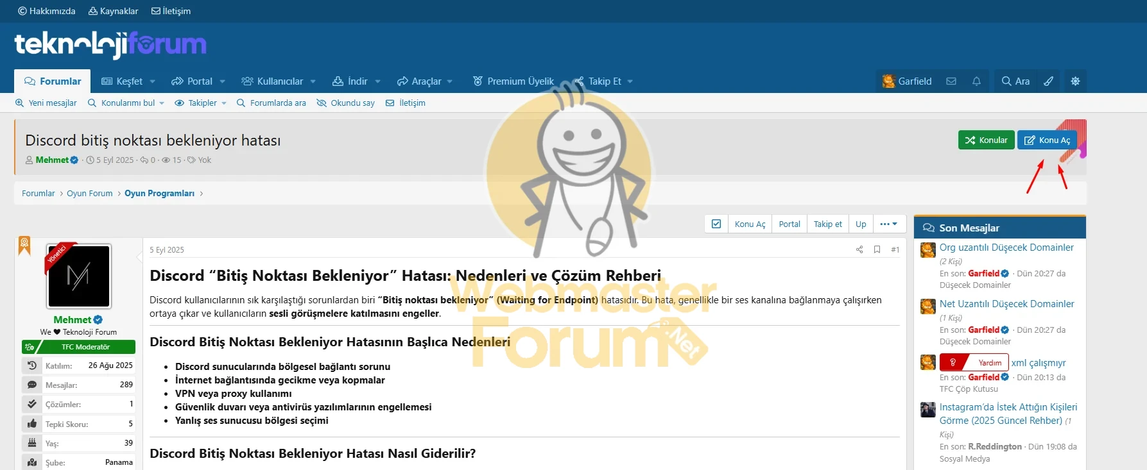1147x470 pixels.
Task: Open the Araçlar menu item
Action: (419, 81)
